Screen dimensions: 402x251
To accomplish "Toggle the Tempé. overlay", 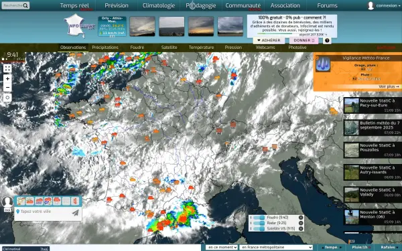I will pyautogui.click(x=332, y=248).
